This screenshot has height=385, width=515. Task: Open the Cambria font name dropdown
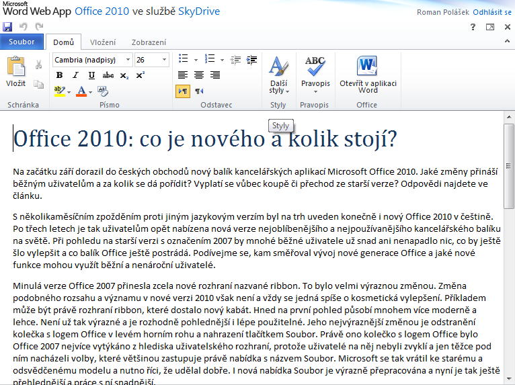[x=128, y=60]
